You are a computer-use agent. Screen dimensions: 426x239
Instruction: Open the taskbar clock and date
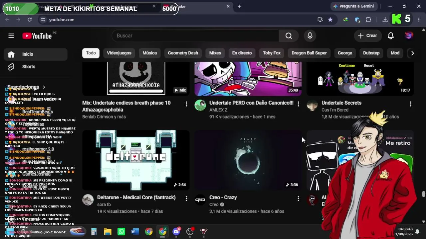[x=404, y=231]
